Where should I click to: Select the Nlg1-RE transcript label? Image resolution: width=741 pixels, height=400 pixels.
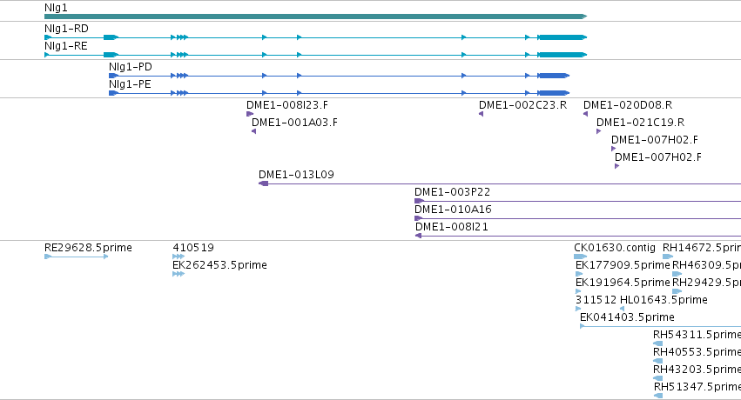(65, 46)
